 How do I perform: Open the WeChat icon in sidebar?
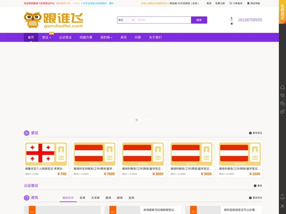point(282,103)
